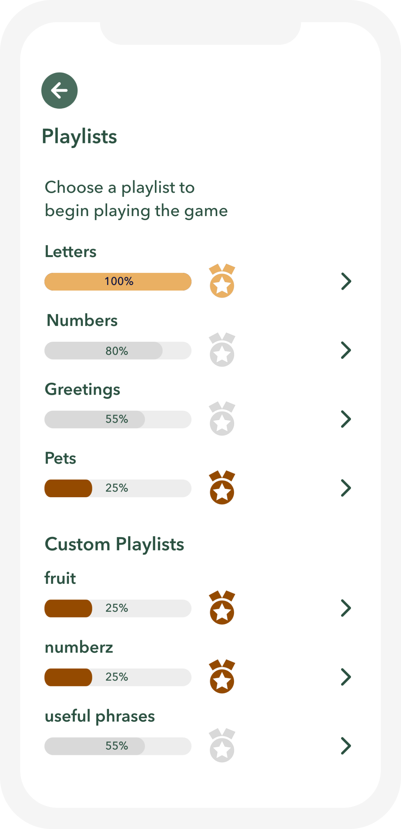Select the grey medal for Greetings playlist

[222, 419]
